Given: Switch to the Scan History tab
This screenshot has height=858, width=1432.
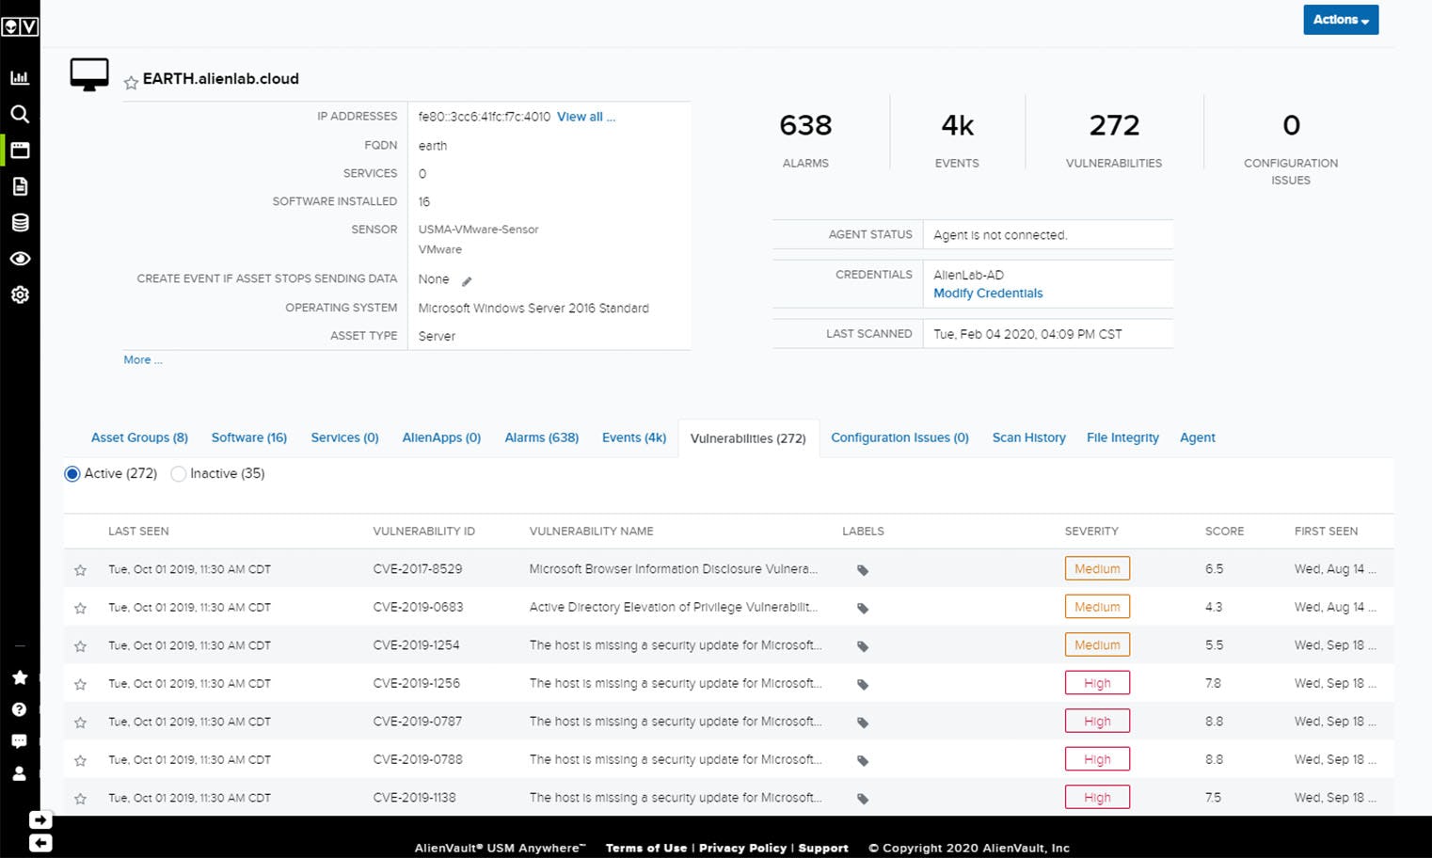Looking at the screenshot, I should (1028, 437).
